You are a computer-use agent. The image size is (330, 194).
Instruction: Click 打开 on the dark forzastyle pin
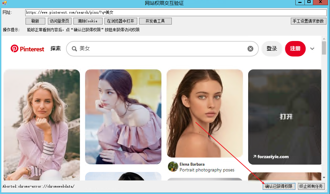click(286, 116)
